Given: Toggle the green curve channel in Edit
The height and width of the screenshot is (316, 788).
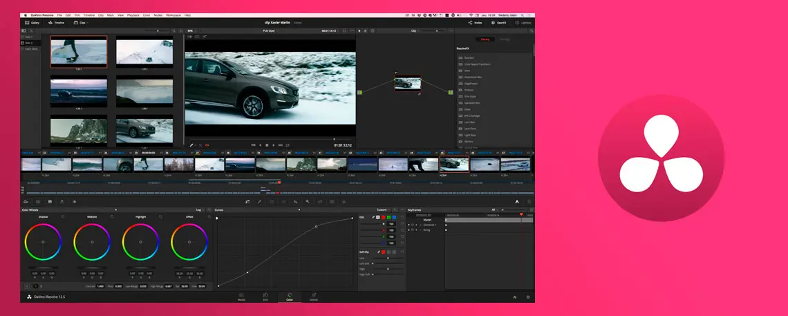Looking at the screenshot, I should [x=389, y=217].
